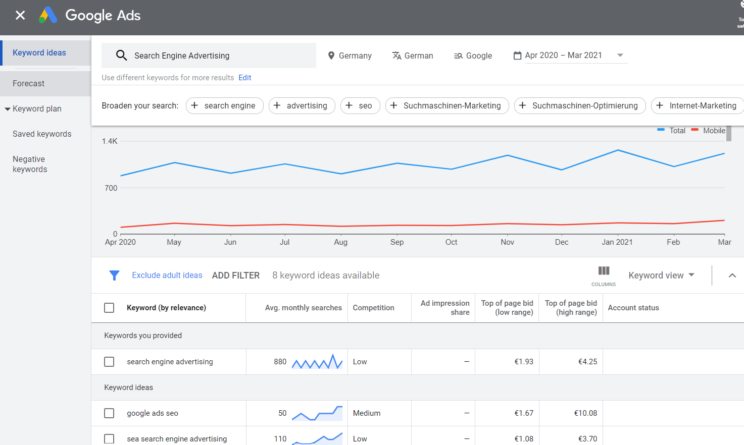Click the German language translate icon
Viewport: 744px width, 445px height.
click(x=396, y=55)
